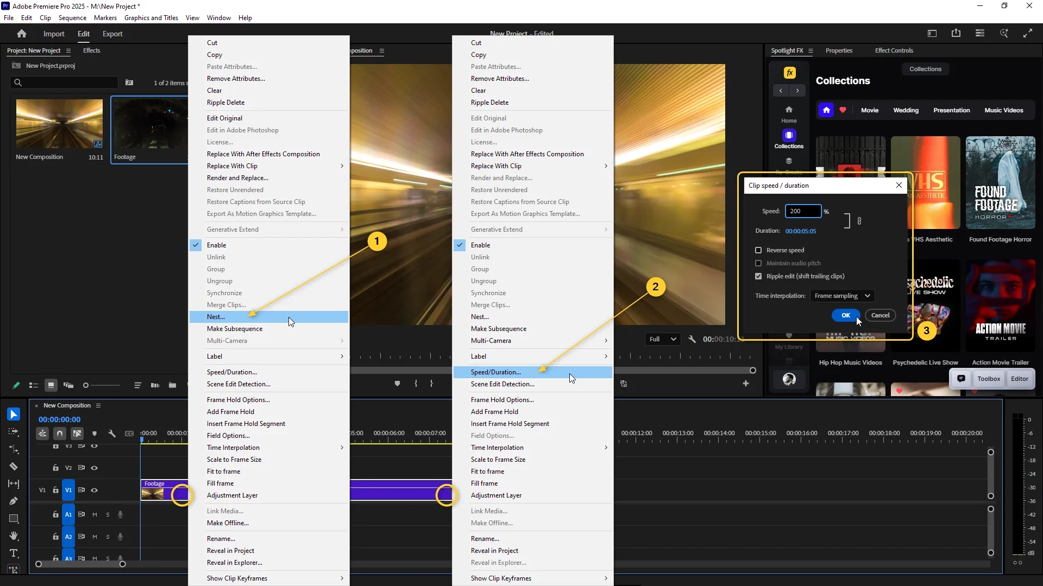The image size is (1043, 586).
Task: Select the Slip tool
Action: coord(14,483)
